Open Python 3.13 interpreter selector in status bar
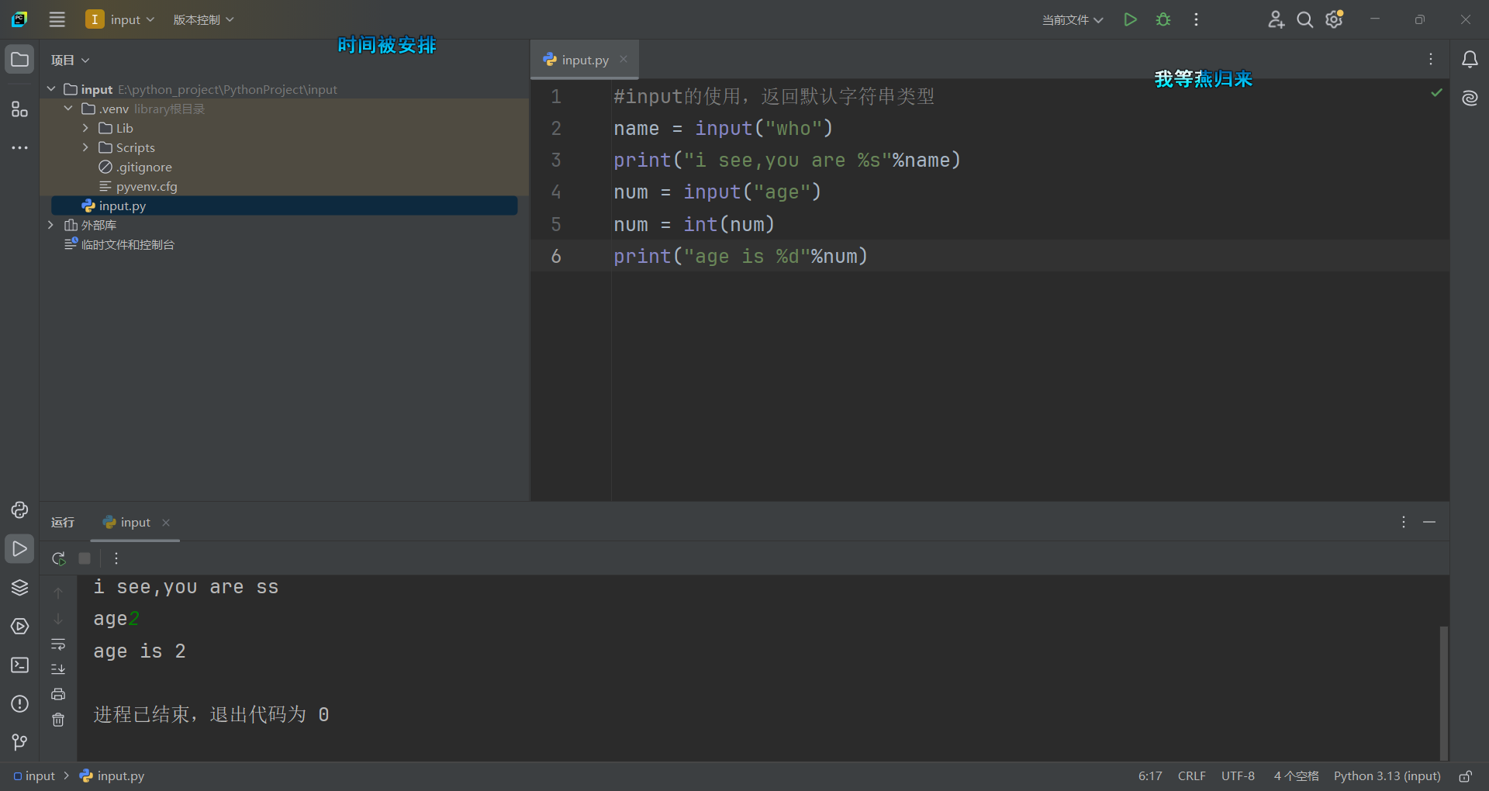 pyautogui.click(x=1386, y=775)
